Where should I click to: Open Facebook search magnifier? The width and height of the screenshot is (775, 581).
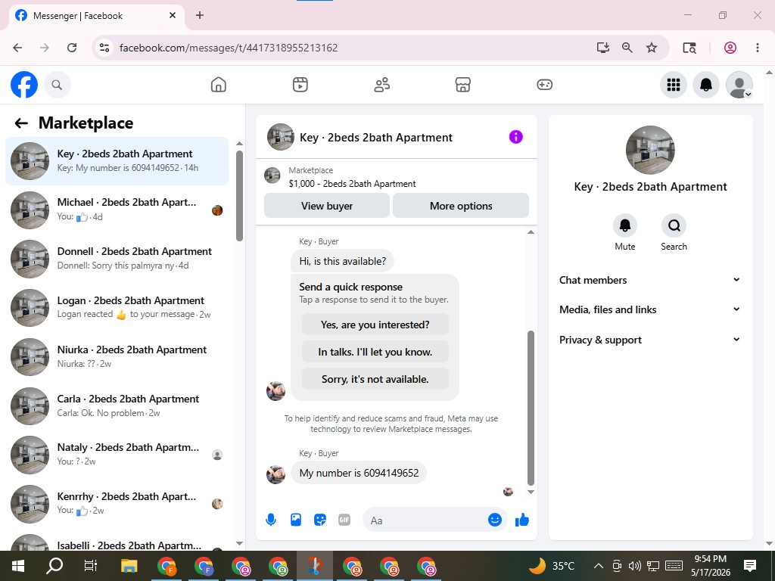pos(57,85)
